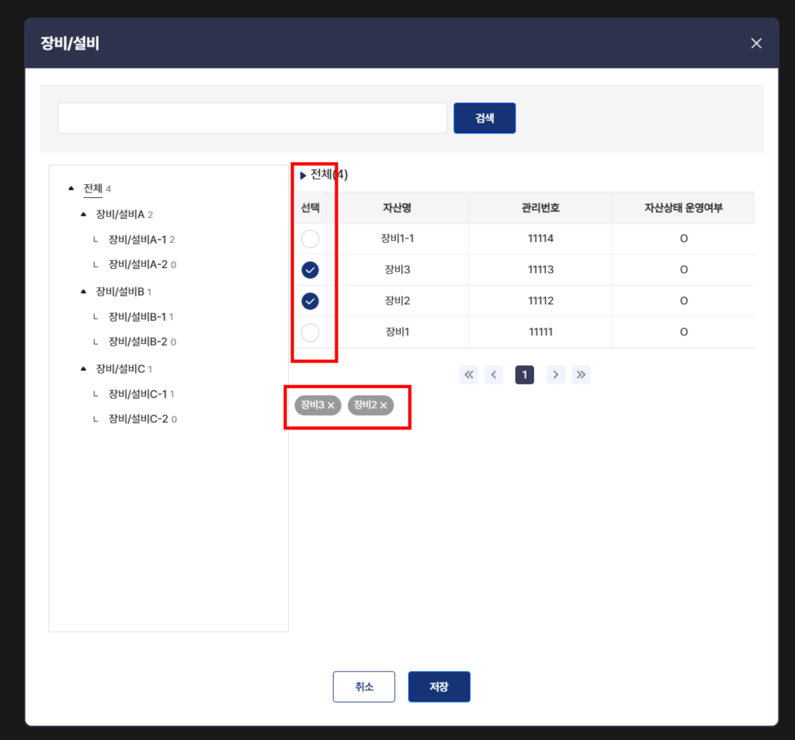The height and width of the screenshot is (740, 795).
Task: Go to previous page arrow
Action: [x=493, y=375]
